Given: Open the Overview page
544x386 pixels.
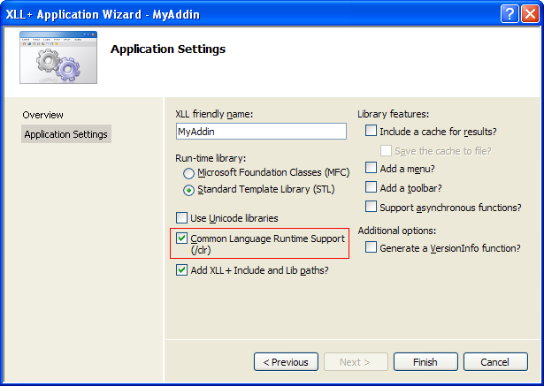Looking at the screenshot, I should [x=43, y=115].
